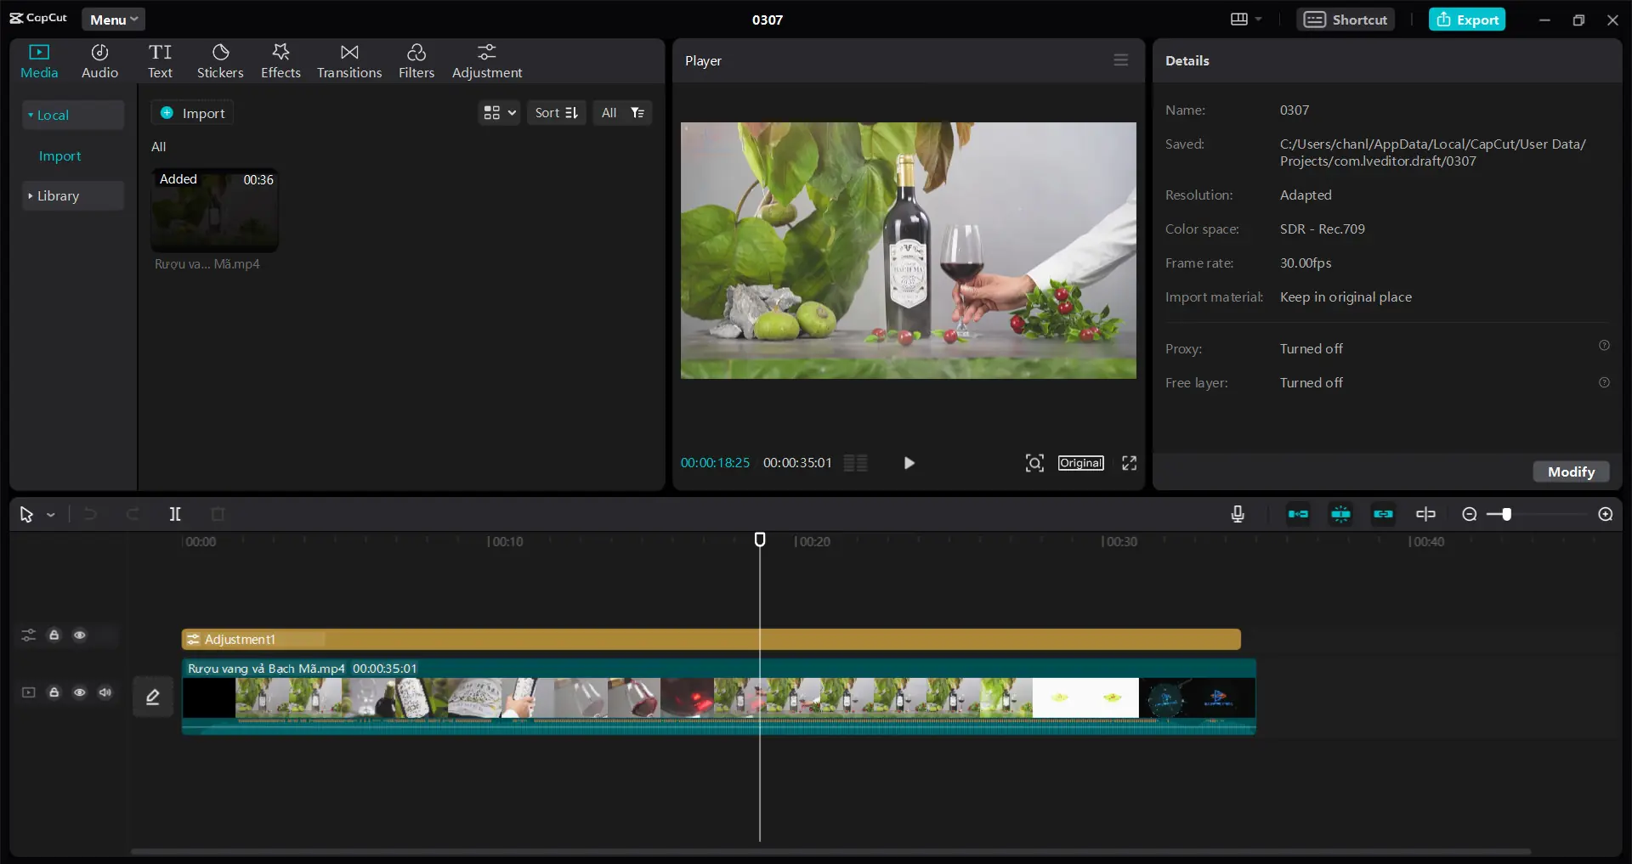Hide the Adjustment track using eye icon

point(80,635)
